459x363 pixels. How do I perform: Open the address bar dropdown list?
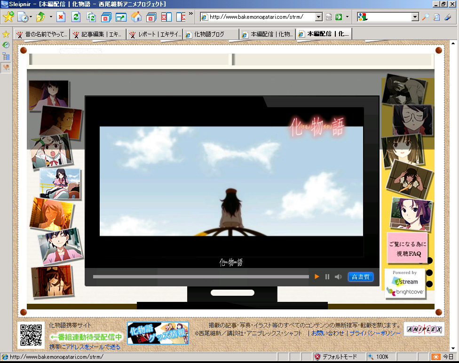319,17
